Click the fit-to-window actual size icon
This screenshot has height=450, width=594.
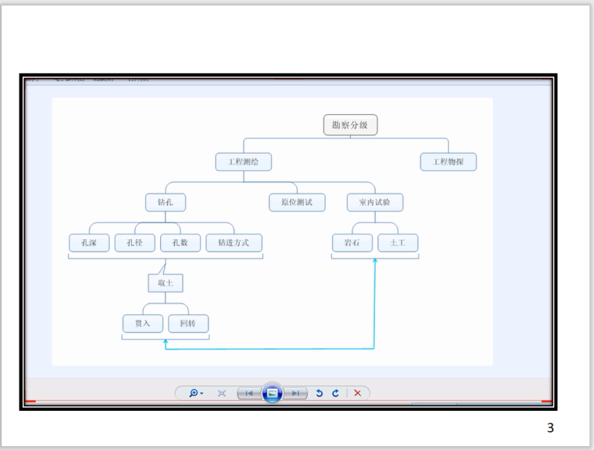pyautogui.click(x=221, y=392)
